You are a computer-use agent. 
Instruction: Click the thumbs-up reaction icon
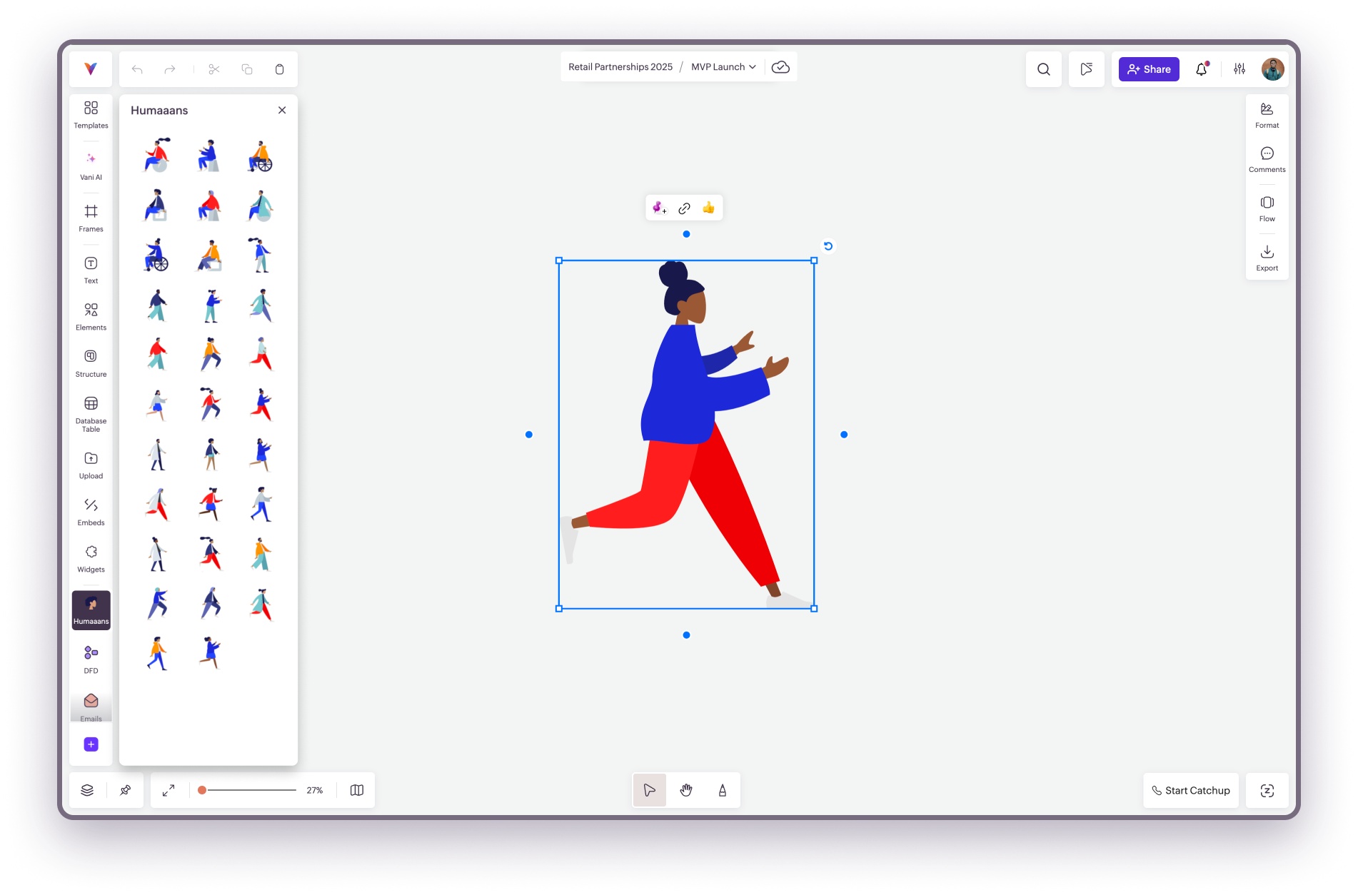(708, 208)
